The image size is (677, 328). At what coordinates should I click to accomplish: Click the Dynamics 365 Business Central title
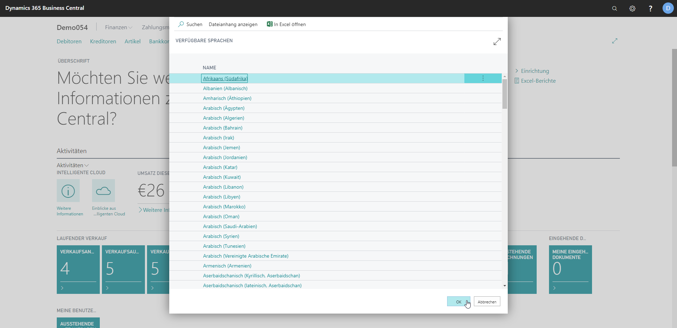[45, 8]
